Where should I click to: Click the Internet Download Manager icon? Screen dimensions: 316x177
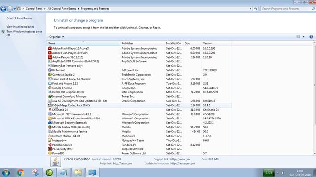pos(50,96)
